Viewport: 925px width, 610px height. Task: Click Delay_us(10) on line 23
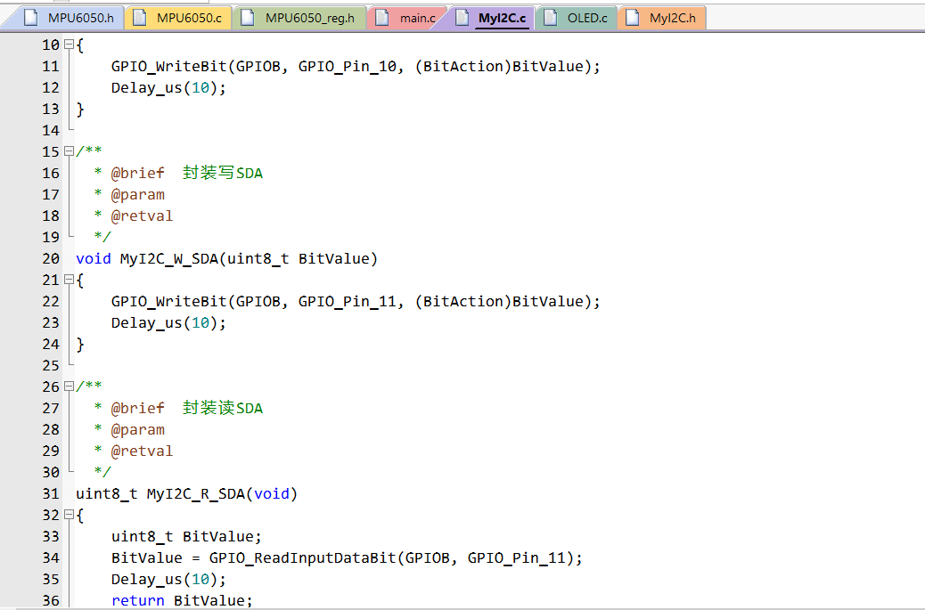click(x=168, y=323)
